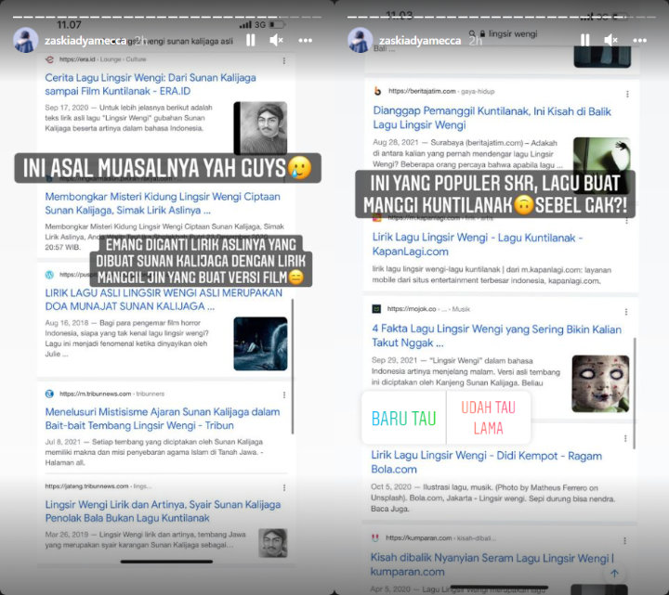
Task: Open Sunan Kalijaga portrait thumbnail in ERA.ID result
Action: (x=260, y=128)
